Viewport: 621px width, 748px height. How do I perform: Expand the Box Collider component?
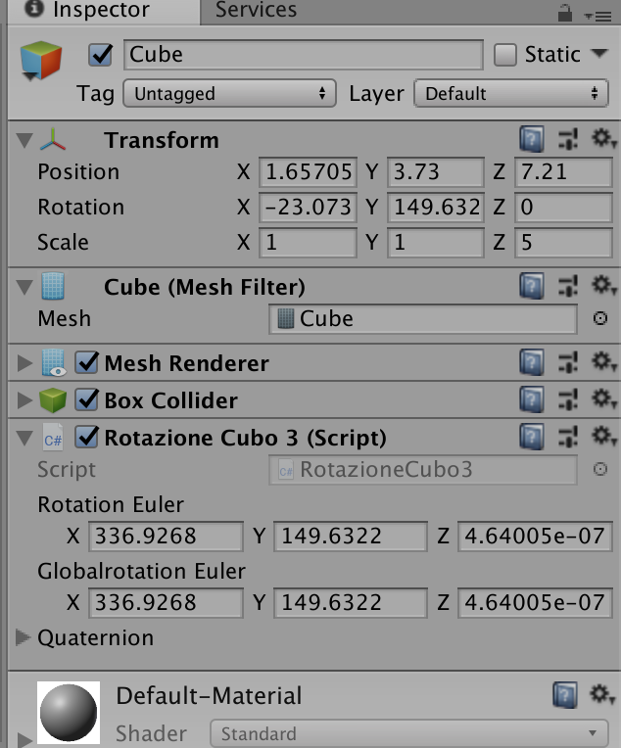pyautogui.click(x=24, y=400)
